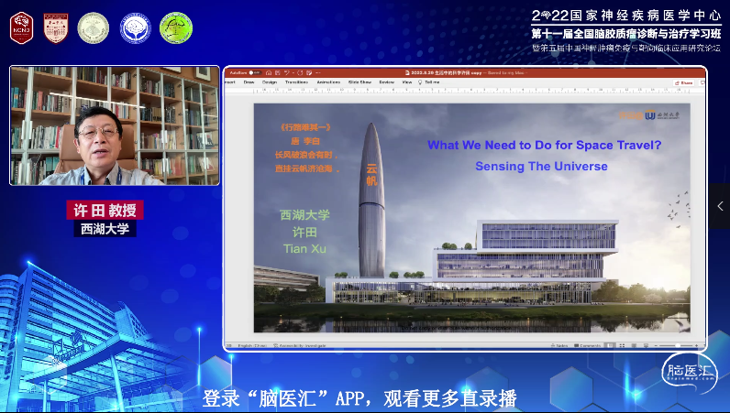Open the Animations ribbon tab

328,82
